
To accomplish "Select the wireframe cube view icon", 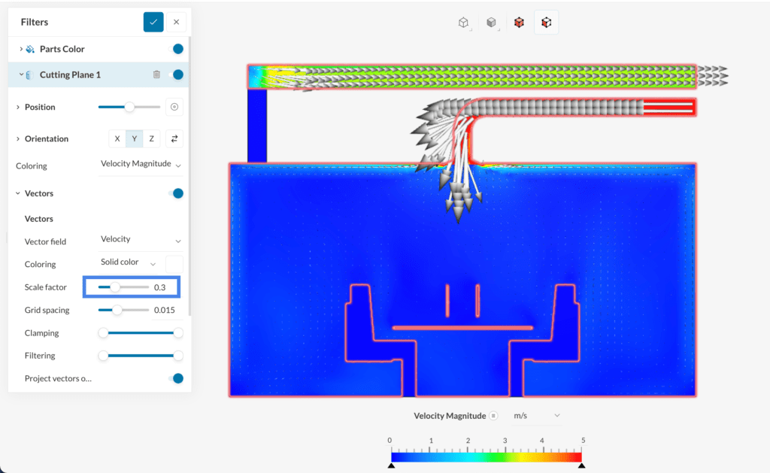I will click(464, 23).
